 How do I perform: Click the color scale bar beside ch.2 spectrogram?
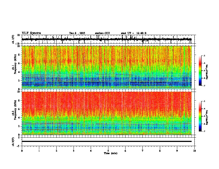coord(200,116)
